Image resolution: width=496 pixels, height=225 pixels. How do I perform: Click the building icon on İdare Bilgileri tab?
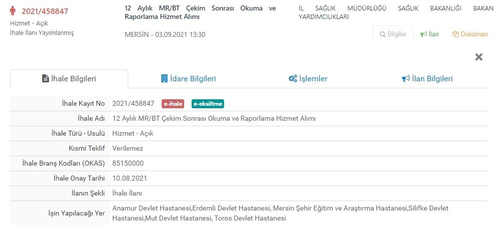click(x=164, y=78)
